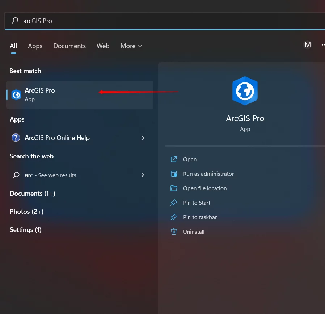Switch to the Documents filter tab
Viewport: 325px width, 314px height.
(69, 46)
